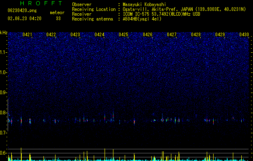Screen dimensions: 253x161
Task: Select the Ogata-vill. Akita-Pref. JAPAN location text
Action: 184,9
